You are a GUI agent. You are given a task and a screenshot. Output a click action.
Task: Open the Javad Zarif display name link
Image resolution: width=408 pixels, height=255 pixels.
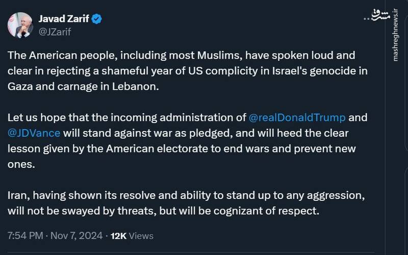coord(63,19)
